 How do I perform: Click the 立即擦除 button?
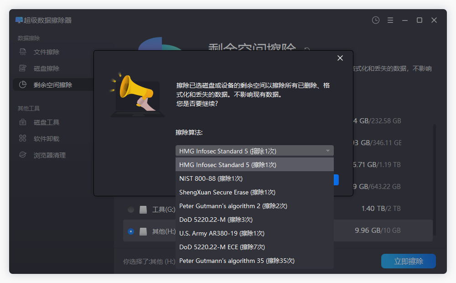click(x=408, y=261)
